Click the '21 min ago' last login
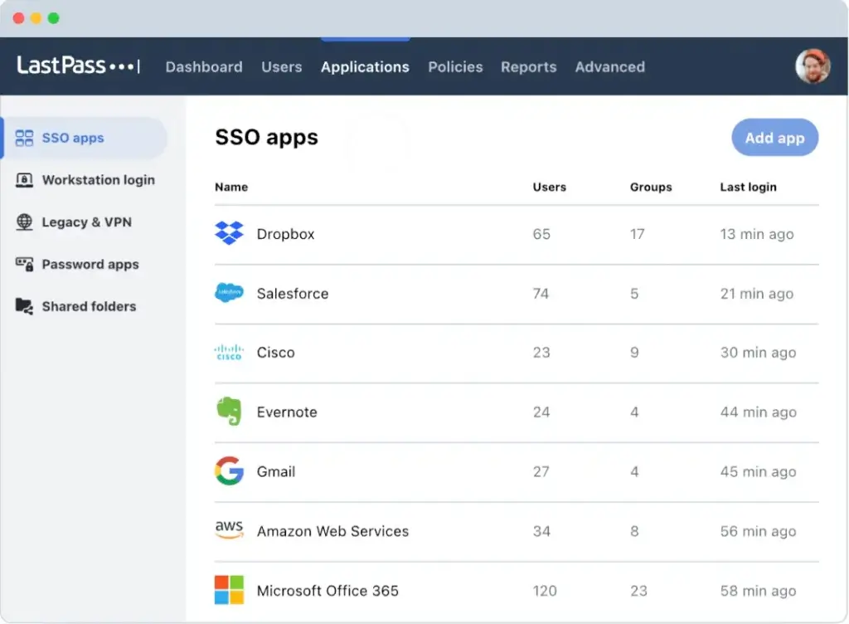The height and width of the screenshot is (624, 849). 757,294
